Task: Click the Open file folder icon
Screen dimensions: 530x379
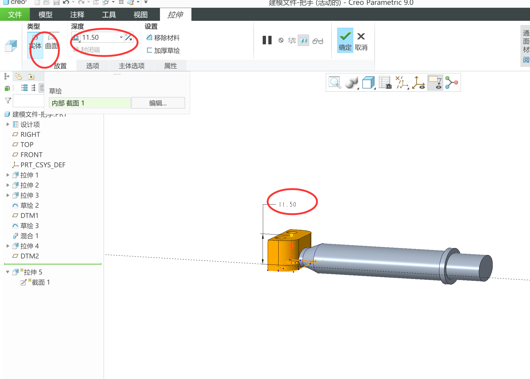Action: [47, 2]
